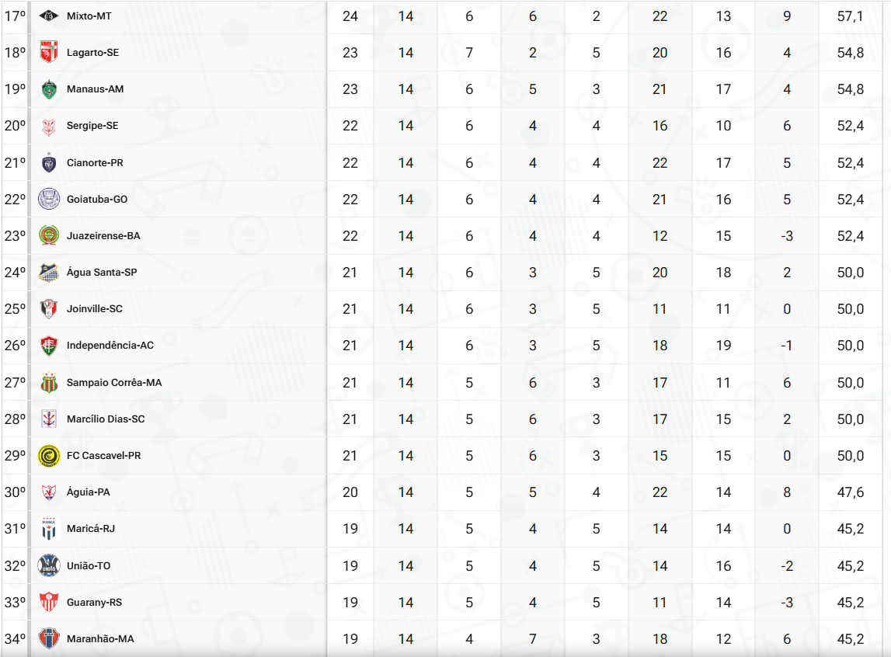
Task: Click the Sampaio Corrêa-MA club badge
Action: click(48, 382)
